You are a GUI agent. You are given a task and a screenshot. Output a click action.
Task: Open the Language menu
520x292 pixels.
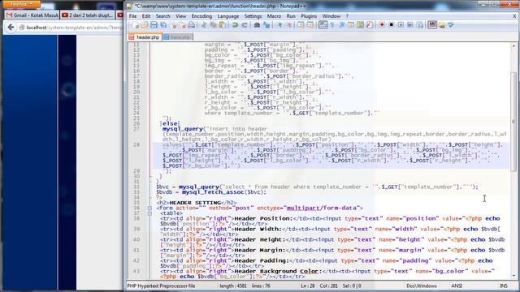tap(228, 16)
